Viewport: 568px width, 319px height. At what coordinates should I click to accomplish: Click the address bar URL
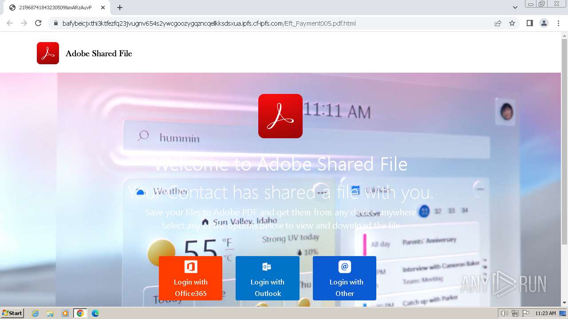click(209, 23)
